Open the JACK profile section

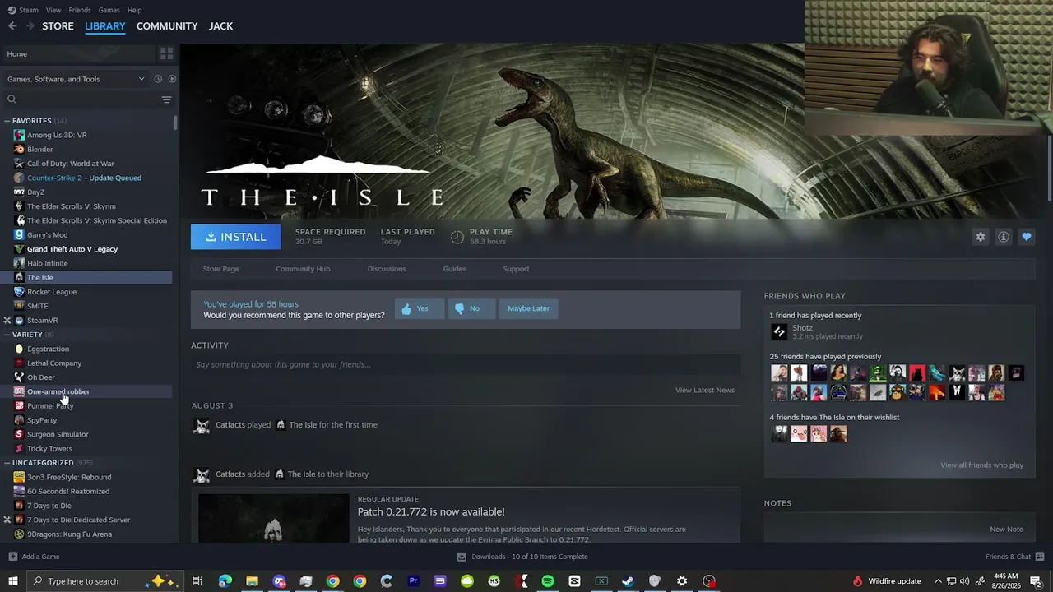[x=220, y=26]
